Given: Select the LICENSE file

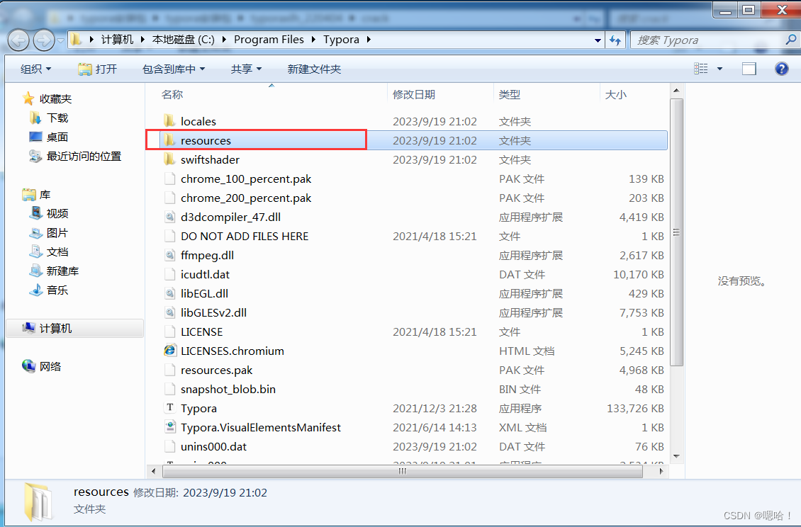Looking at the screenshot, I should pos(201,332).
